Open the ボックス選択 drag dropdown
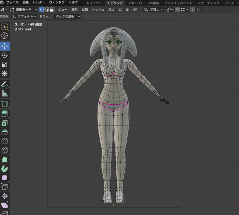This screenshot has width=239, height=215. tap(67, 16)
